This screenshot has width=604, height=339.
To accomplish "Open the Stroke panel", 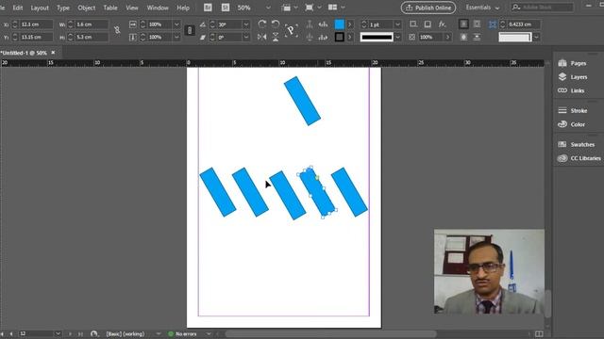I will pos(572,111).
